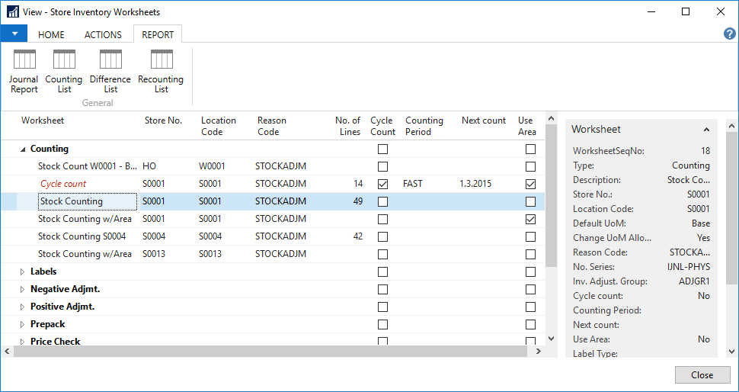Toggle Cycle Count checkbox for Cycle count row
Screen dimensions: 739x392
382,184
